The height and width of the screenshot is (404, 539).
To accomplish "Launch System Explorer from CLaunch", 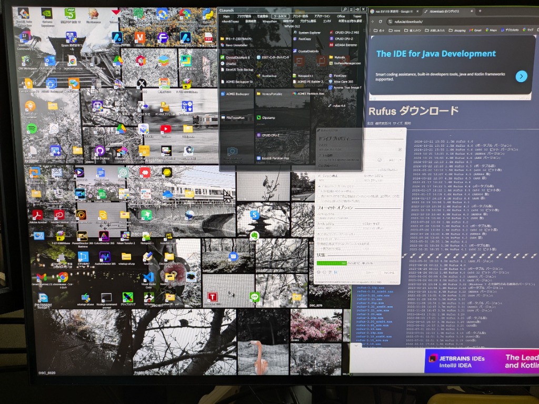I will pyautogui.click(x=307, y=33).
